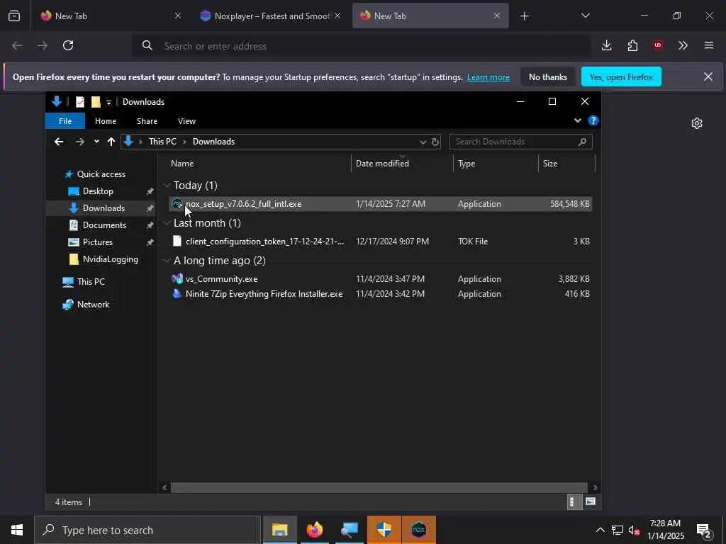Click the uBlock Origin shield icon
The height and width of the screenshot is (544, 726).
[658, 45]
